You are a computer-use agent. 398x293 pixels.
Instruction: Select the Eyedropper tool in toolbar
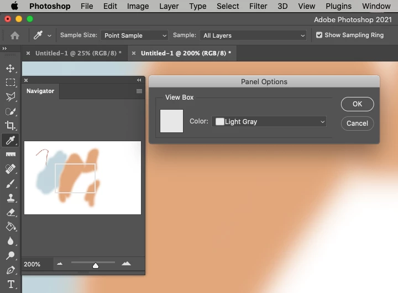pyautogui.click(x=11, y=140)
